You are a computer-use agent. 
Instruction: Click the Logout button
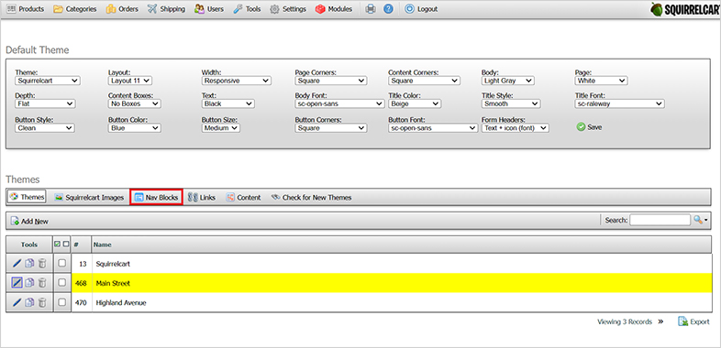[421, 9]
